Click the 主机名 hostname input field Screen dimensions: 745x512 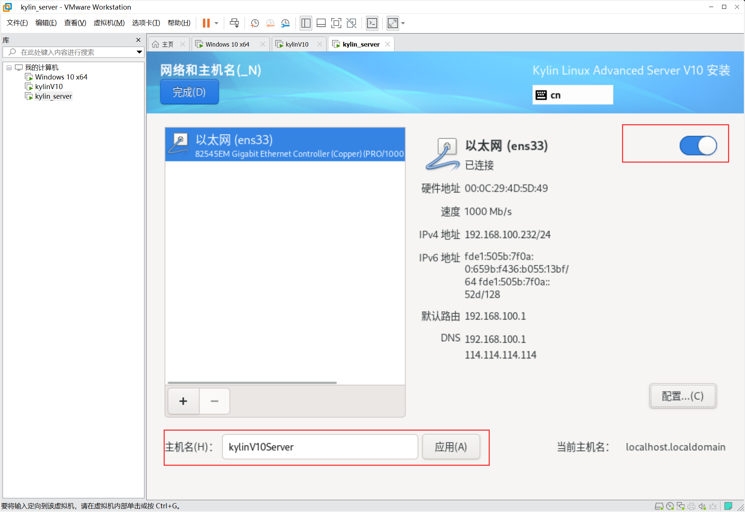point(320,447)
